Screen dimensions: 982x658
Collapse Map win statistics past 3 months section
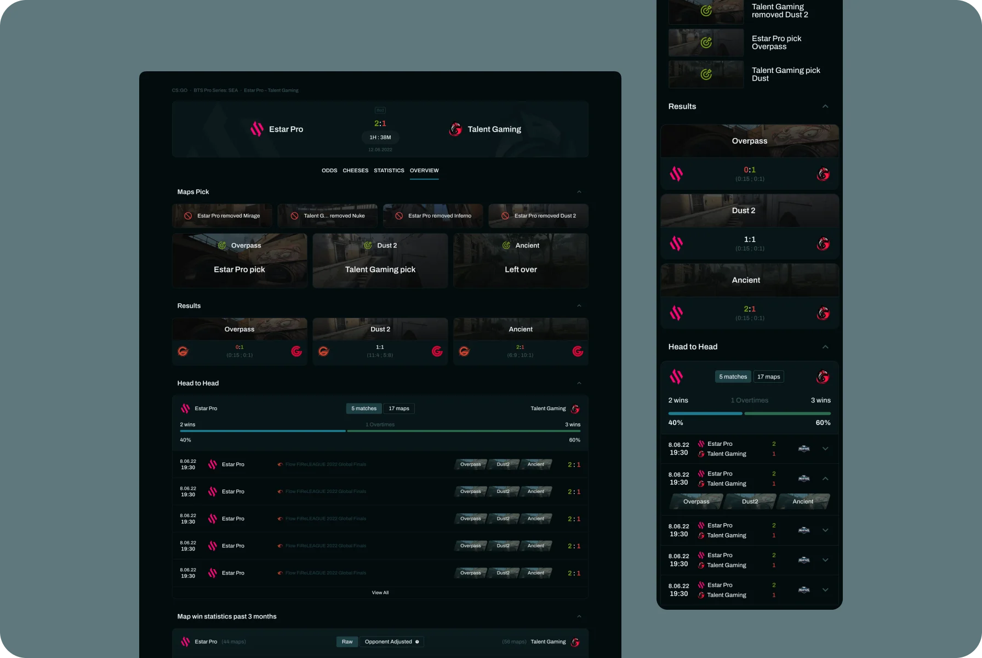pyautogui.click(x=579, y=617)
